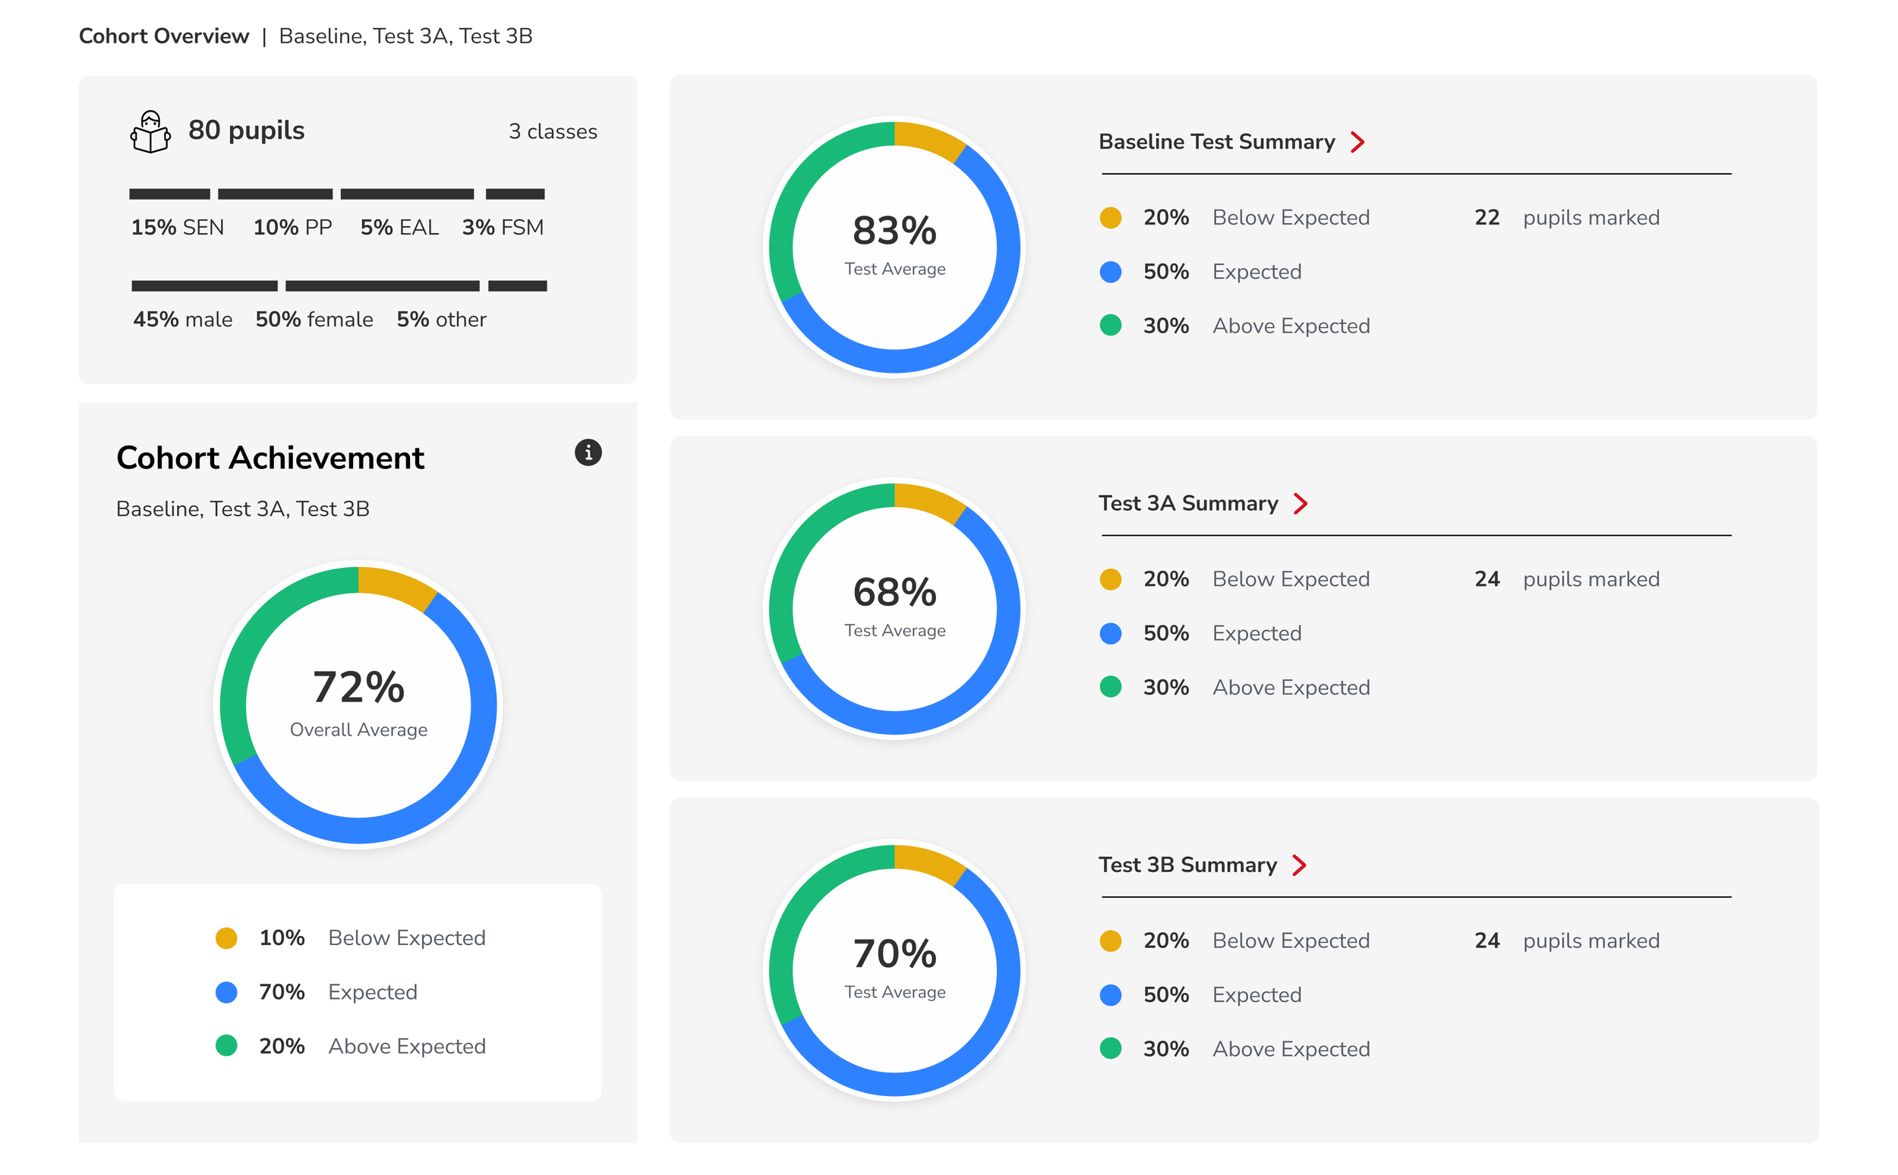Click the Cohort Overview breadcrumb
The width and height of the screenshot is (1898, 1175).
164,36
